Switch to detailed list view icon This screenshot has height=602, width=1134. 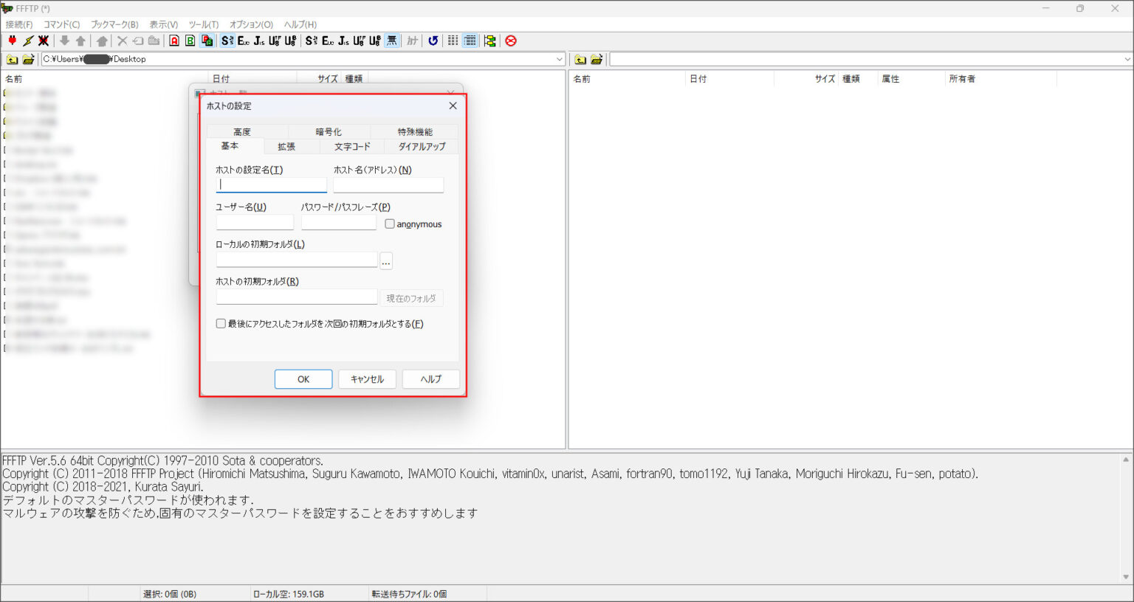tap(470, 41)
